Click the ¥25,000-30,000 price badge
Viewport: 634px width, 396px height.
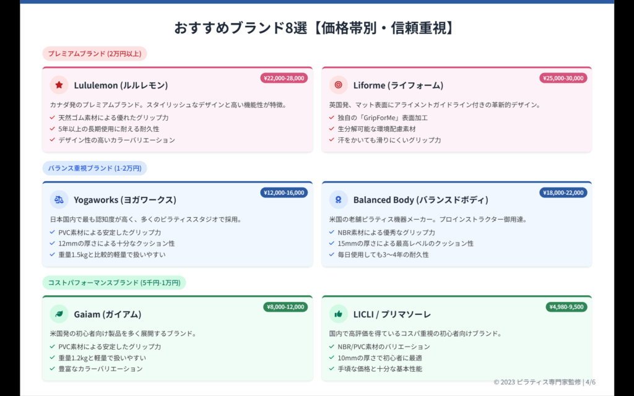pos(563,78)
